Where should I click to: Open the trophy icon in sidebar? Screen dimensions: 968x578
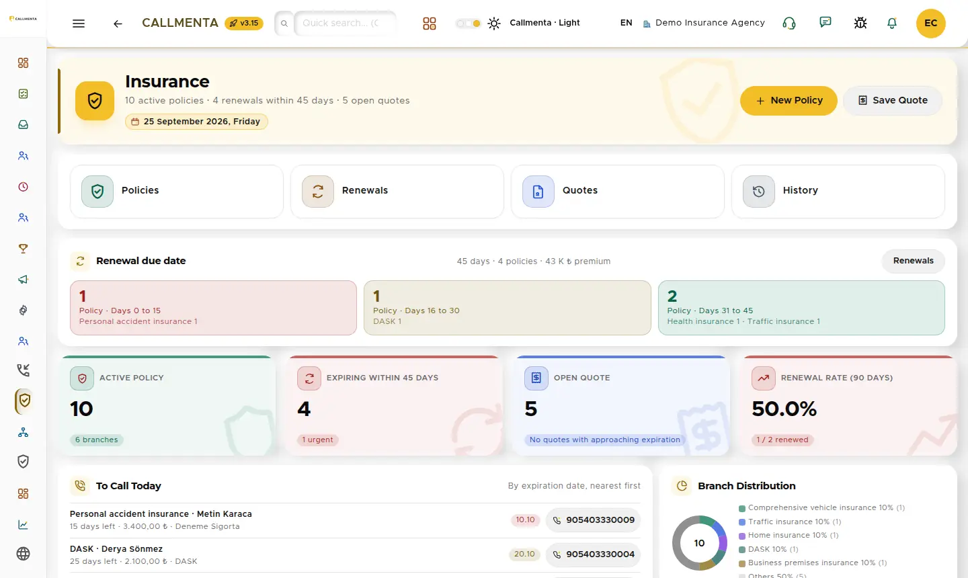24,249
